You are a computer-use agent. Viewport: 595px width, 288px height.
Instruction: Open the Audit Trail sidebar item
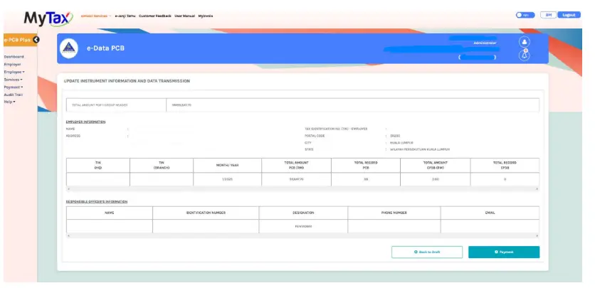pyautogui.click(x=14, y=95)
